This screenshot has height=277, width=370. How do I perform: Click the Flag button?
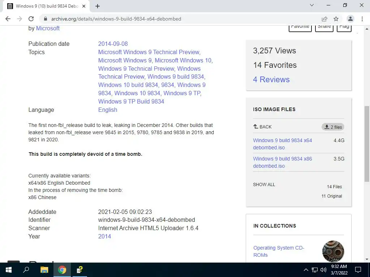(x=344, y=27)
